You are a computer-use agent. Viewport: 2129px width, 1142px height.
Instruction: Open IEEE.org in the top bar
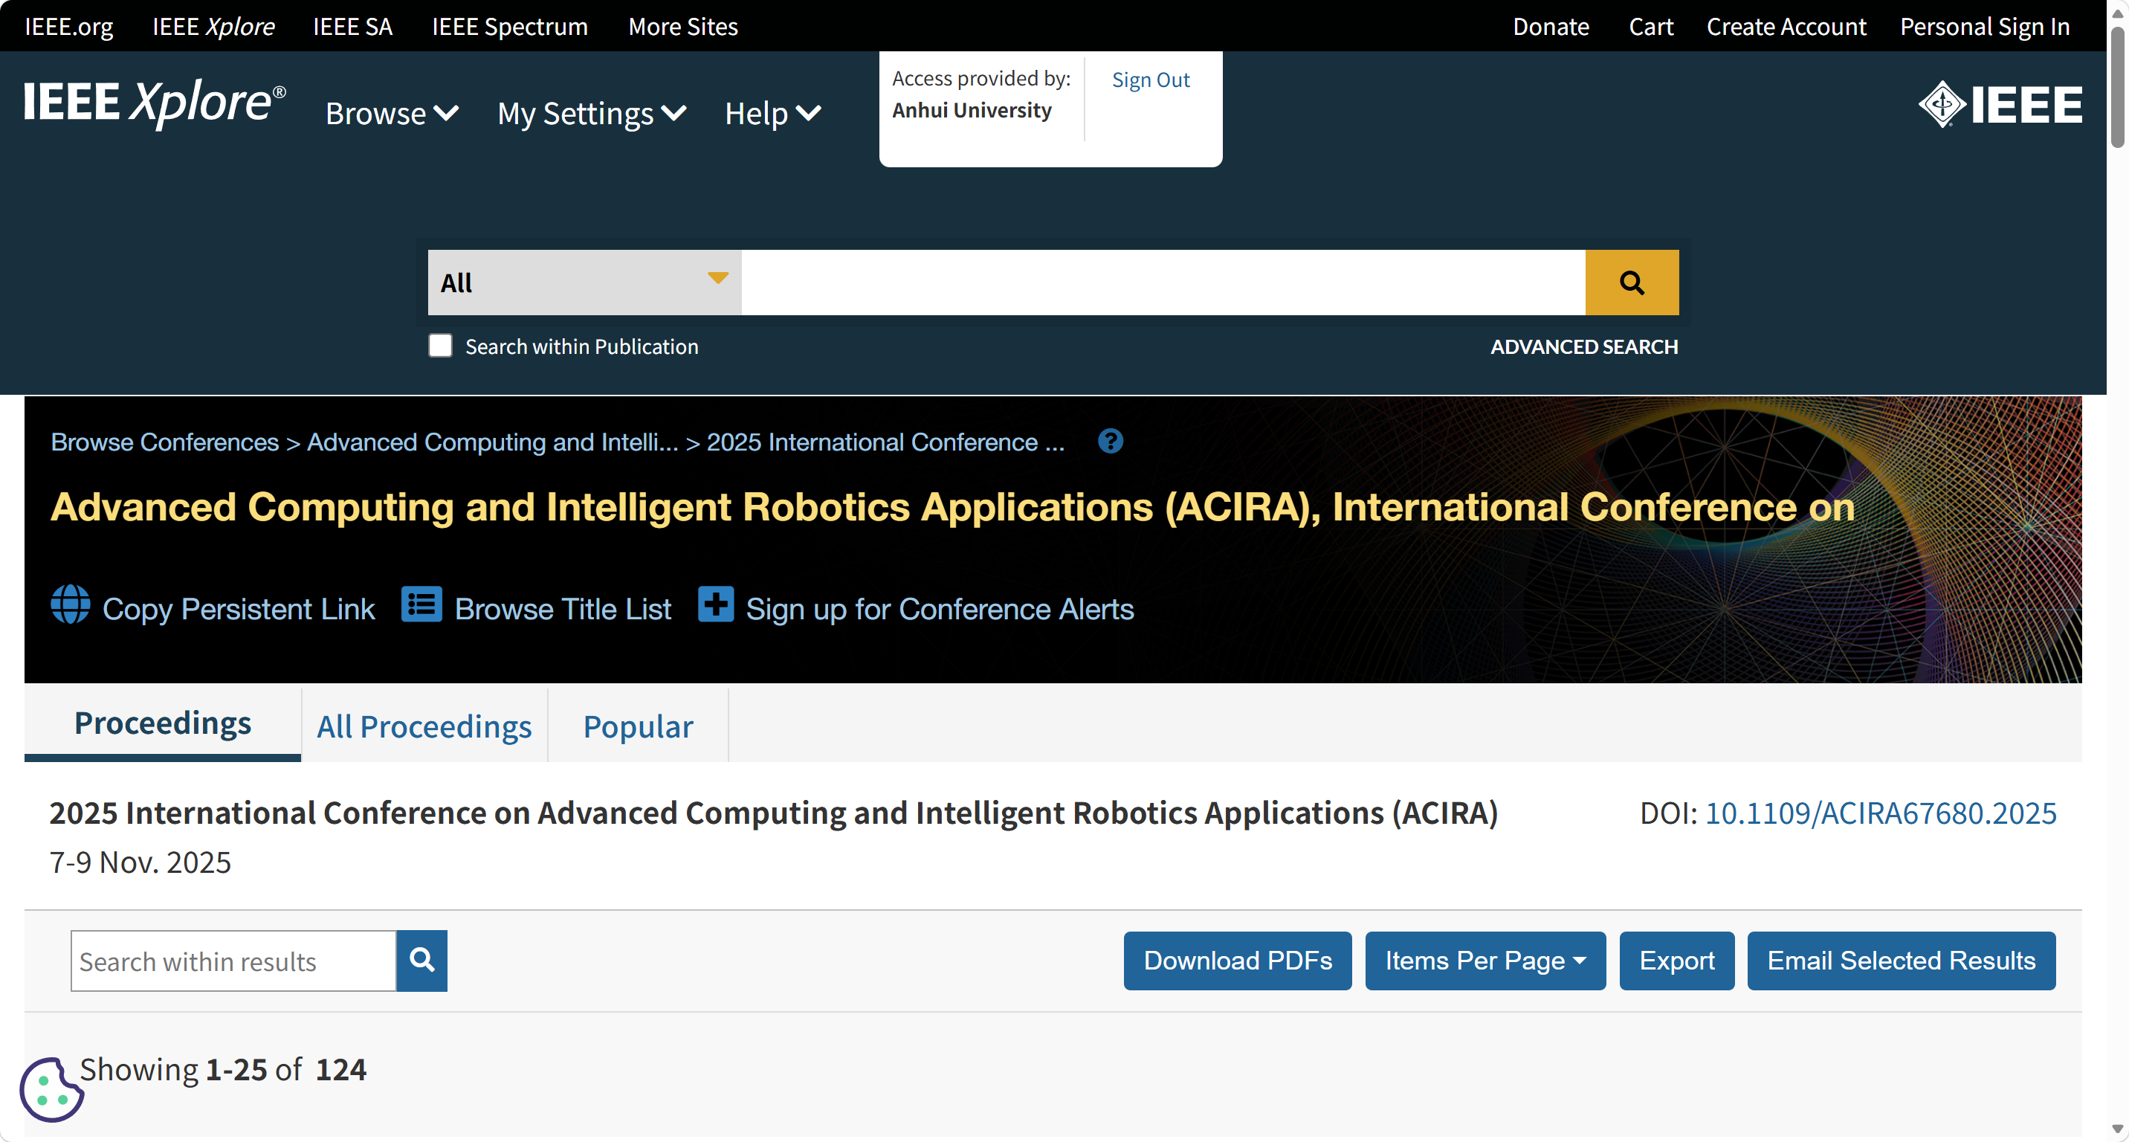click(x=68, y=27)
